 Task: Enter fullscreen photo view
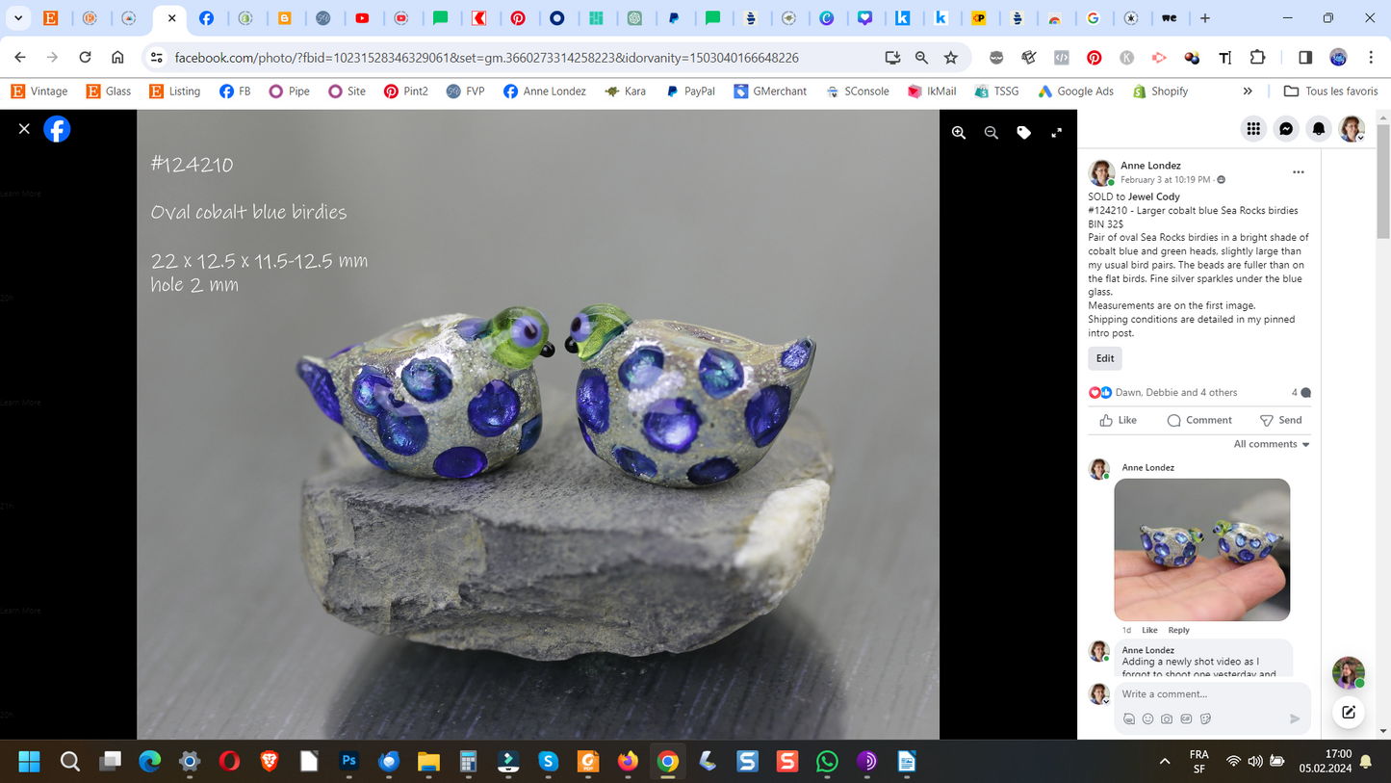[x=1056, y=133]
